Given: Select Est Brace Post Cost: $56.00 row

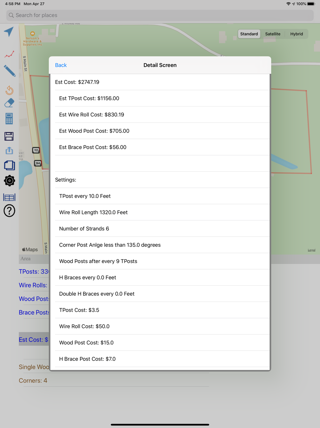Looking at the screenshot, I should pos(160,147).
